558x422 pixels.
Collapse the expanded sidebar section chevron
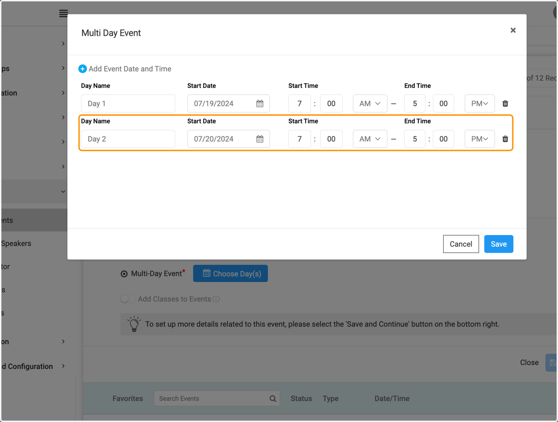[x=63, y=191]
